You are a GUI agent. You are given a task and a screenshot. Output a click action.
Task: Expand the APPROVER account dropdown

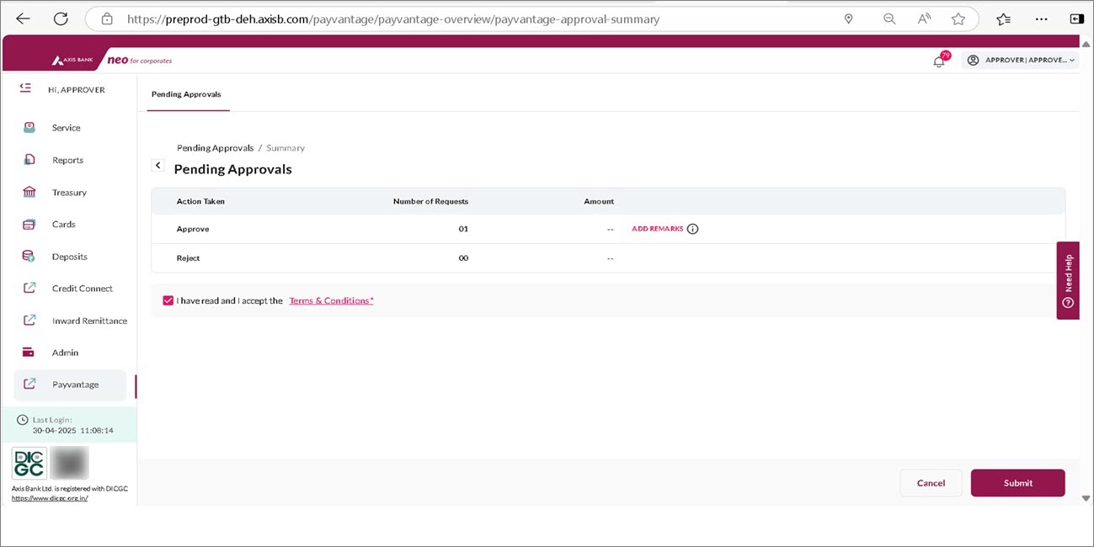pos(1020,60)
